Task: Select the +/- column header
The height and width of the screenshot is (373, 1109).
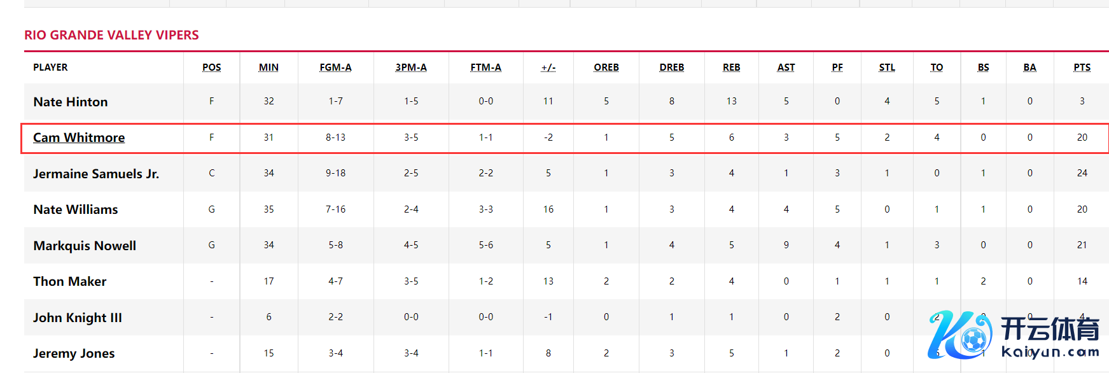Action: 548,67
